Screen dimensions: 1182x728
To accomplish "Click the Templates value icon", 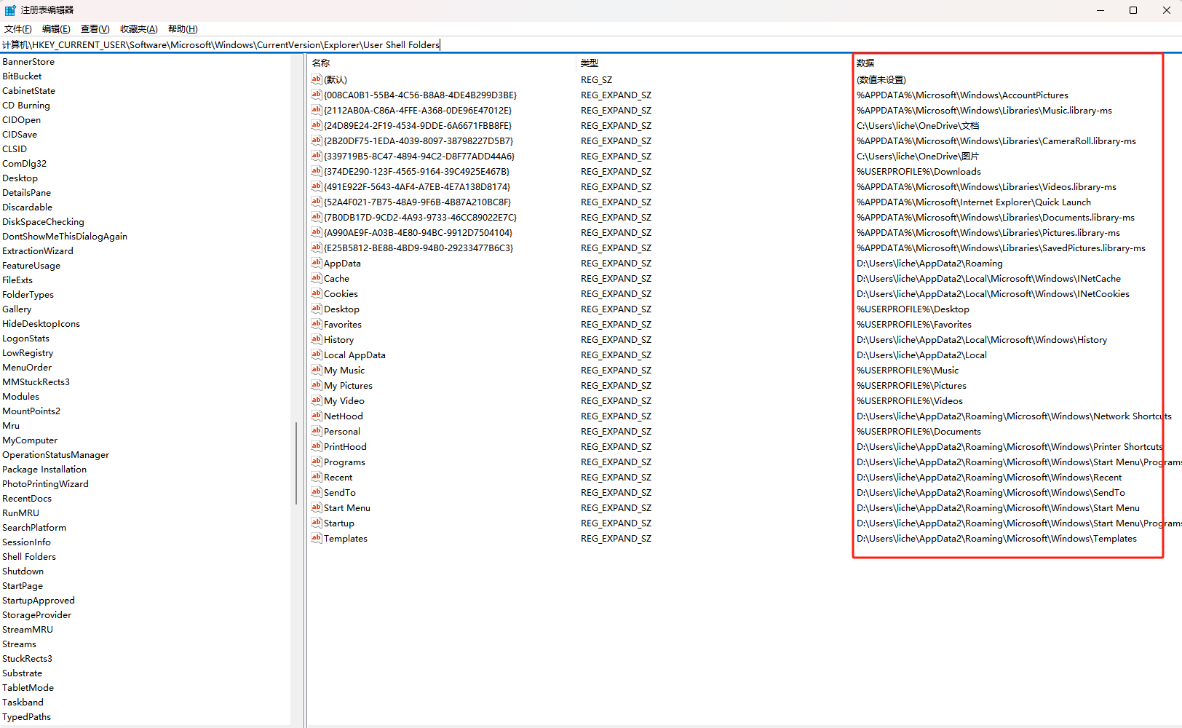I will pos(315,538).
